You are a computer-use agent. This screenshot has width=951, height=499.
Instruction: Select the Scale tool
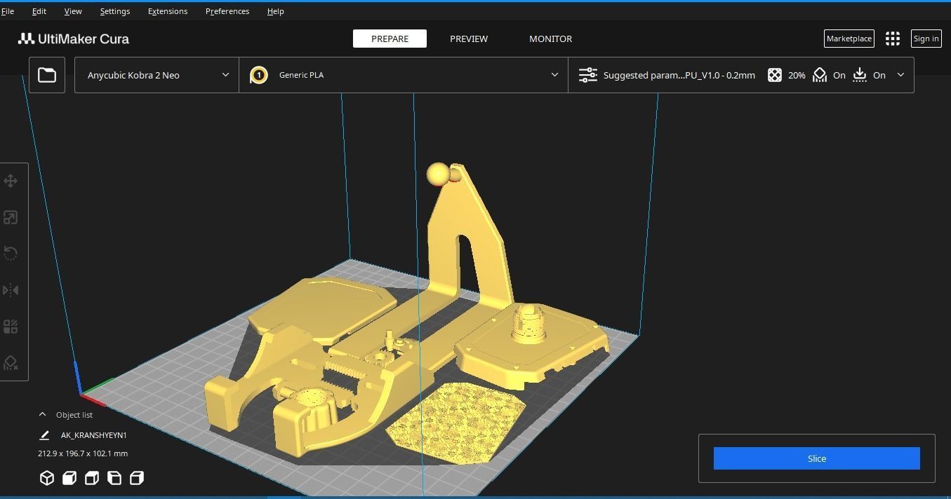[11, 218]
